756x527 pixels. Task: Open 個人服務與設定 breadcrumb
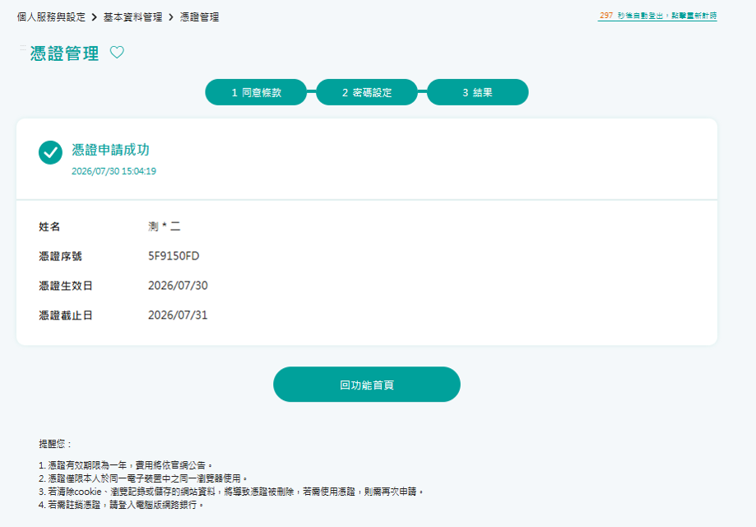[51, 17]
